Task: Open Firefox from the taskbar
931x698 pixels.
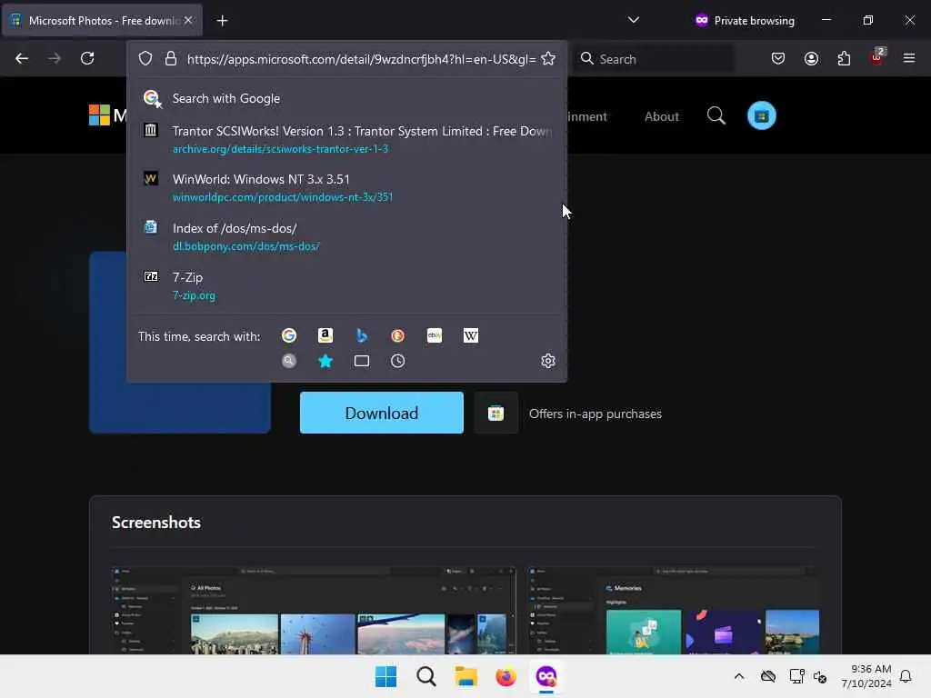Action: tap(506, 676)
